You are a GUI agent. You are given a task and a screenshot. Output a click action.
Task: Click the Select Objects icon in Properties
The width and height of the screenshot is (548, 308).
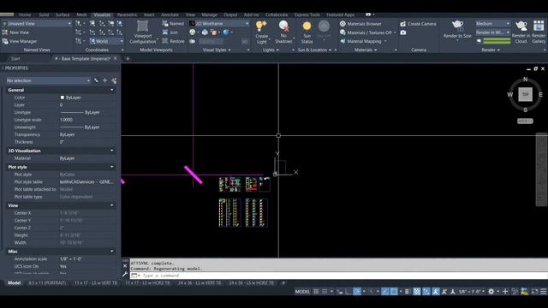coord(104,80)
